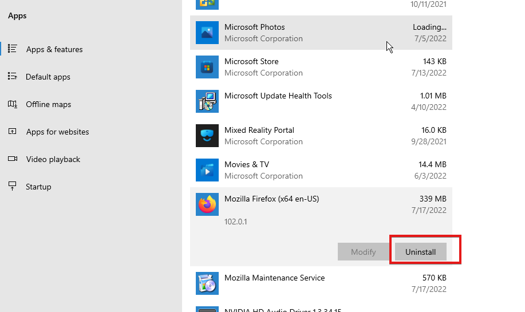Screen dimensions: 525x312
Task: Uninstall Mozilla Firefox
Action: (421, 252)
